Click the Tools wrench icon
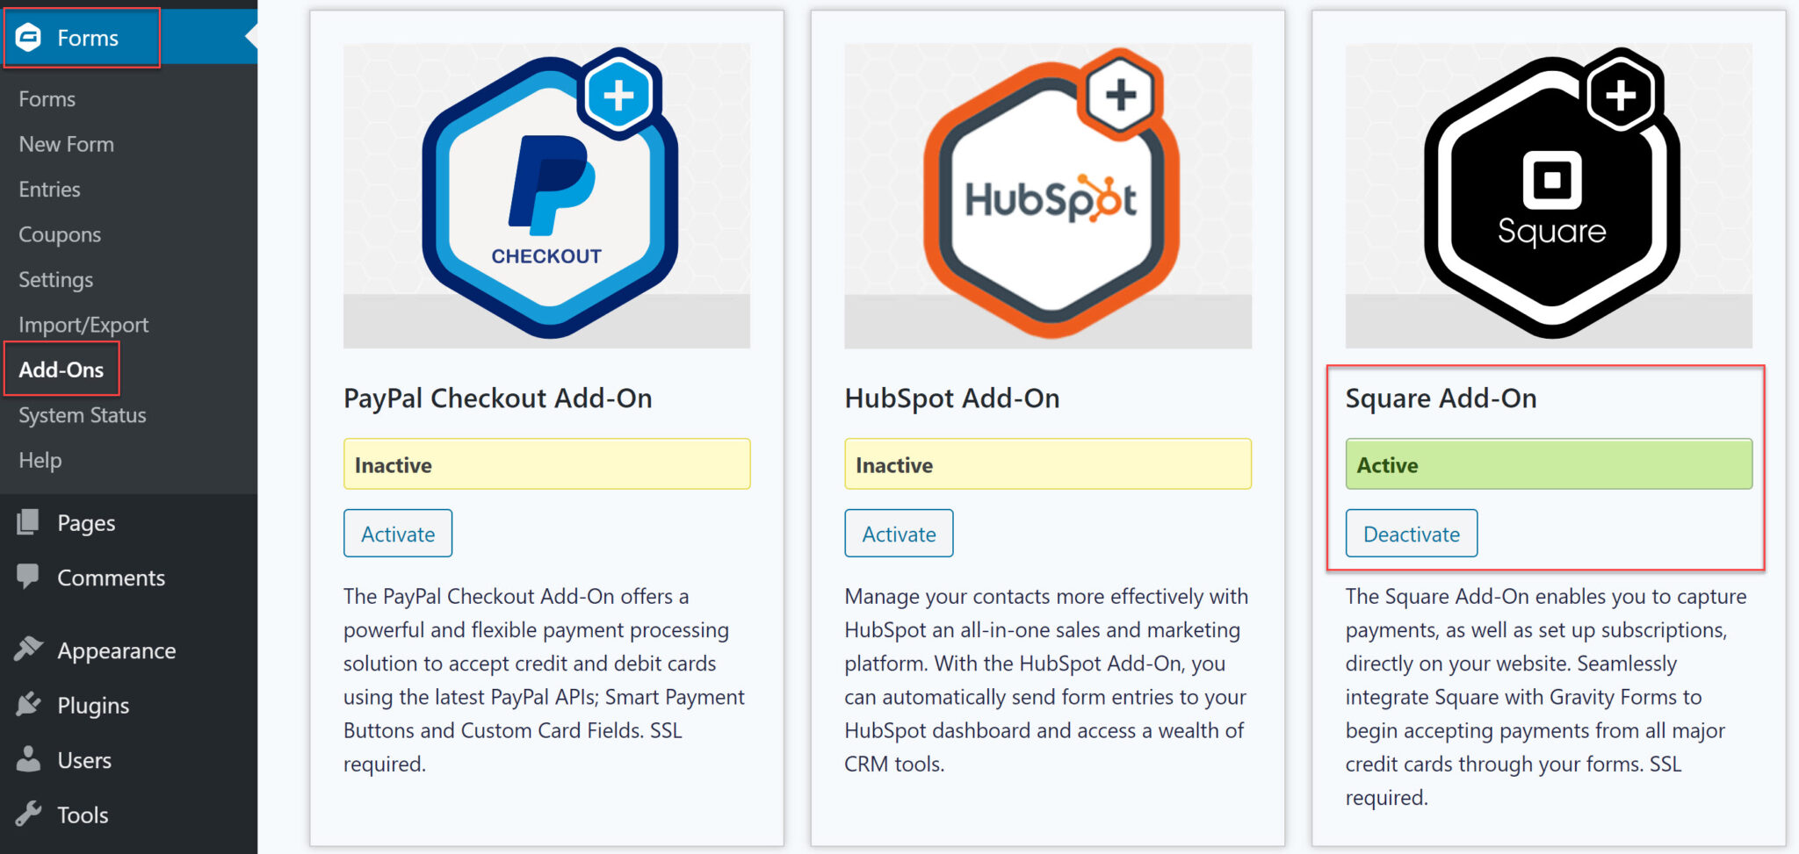1799x854 pixels. coord(28,815)
